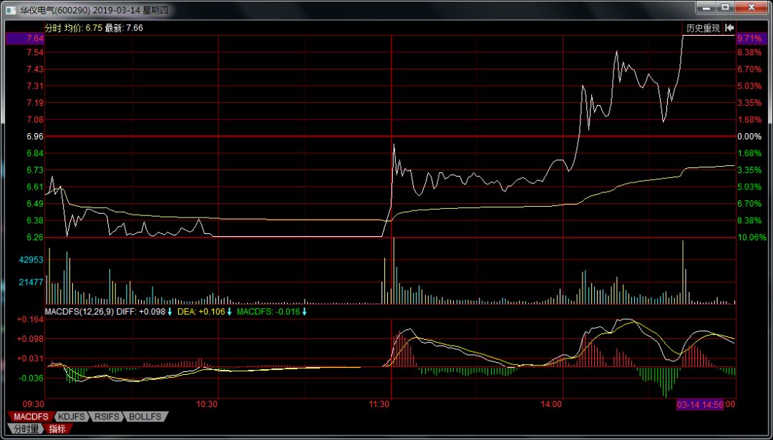Click the green MACDFS value's down arrow

[304, 311]
